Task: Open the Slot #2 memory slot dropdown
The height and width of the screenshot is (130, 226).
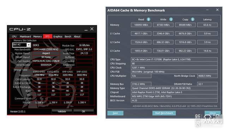Action: pos(29,45)
